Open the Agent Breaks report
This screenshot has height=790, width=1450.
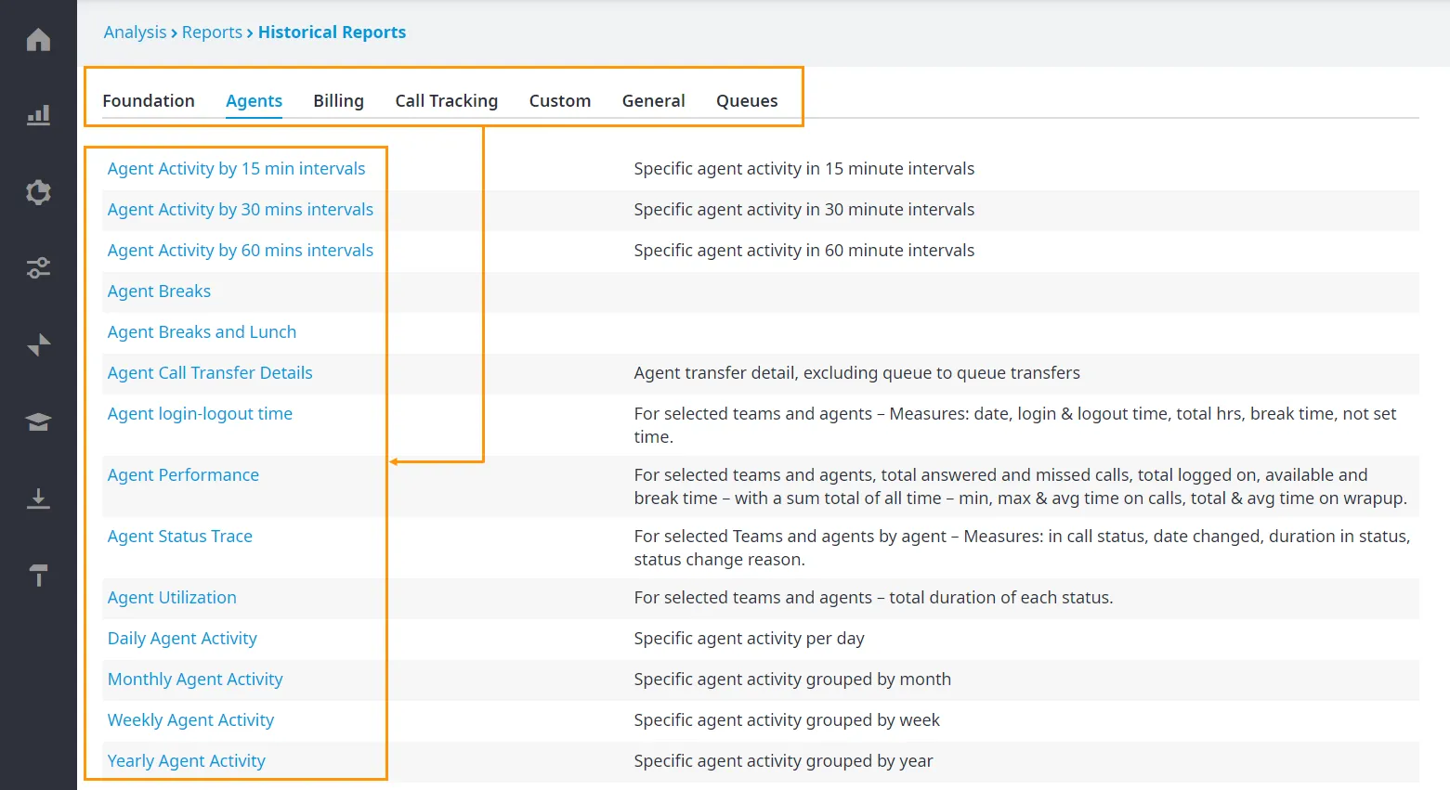[x=159, y=291]
